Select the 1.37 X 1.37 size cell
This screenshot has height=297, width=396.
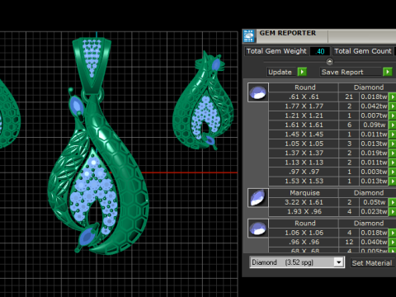304,153
